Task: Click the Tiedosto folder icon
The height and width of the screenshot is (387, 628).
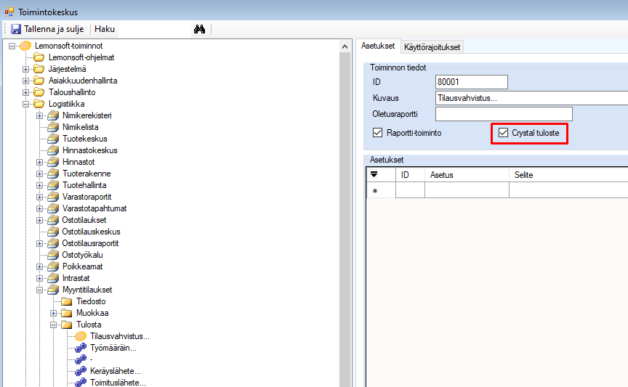Action: 67,301
